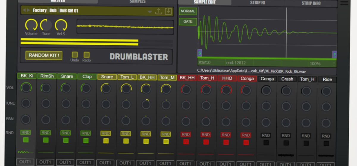Select the E end marker on waveform
The height and width of the screenshot is (166, 357).
coord(335,54)
